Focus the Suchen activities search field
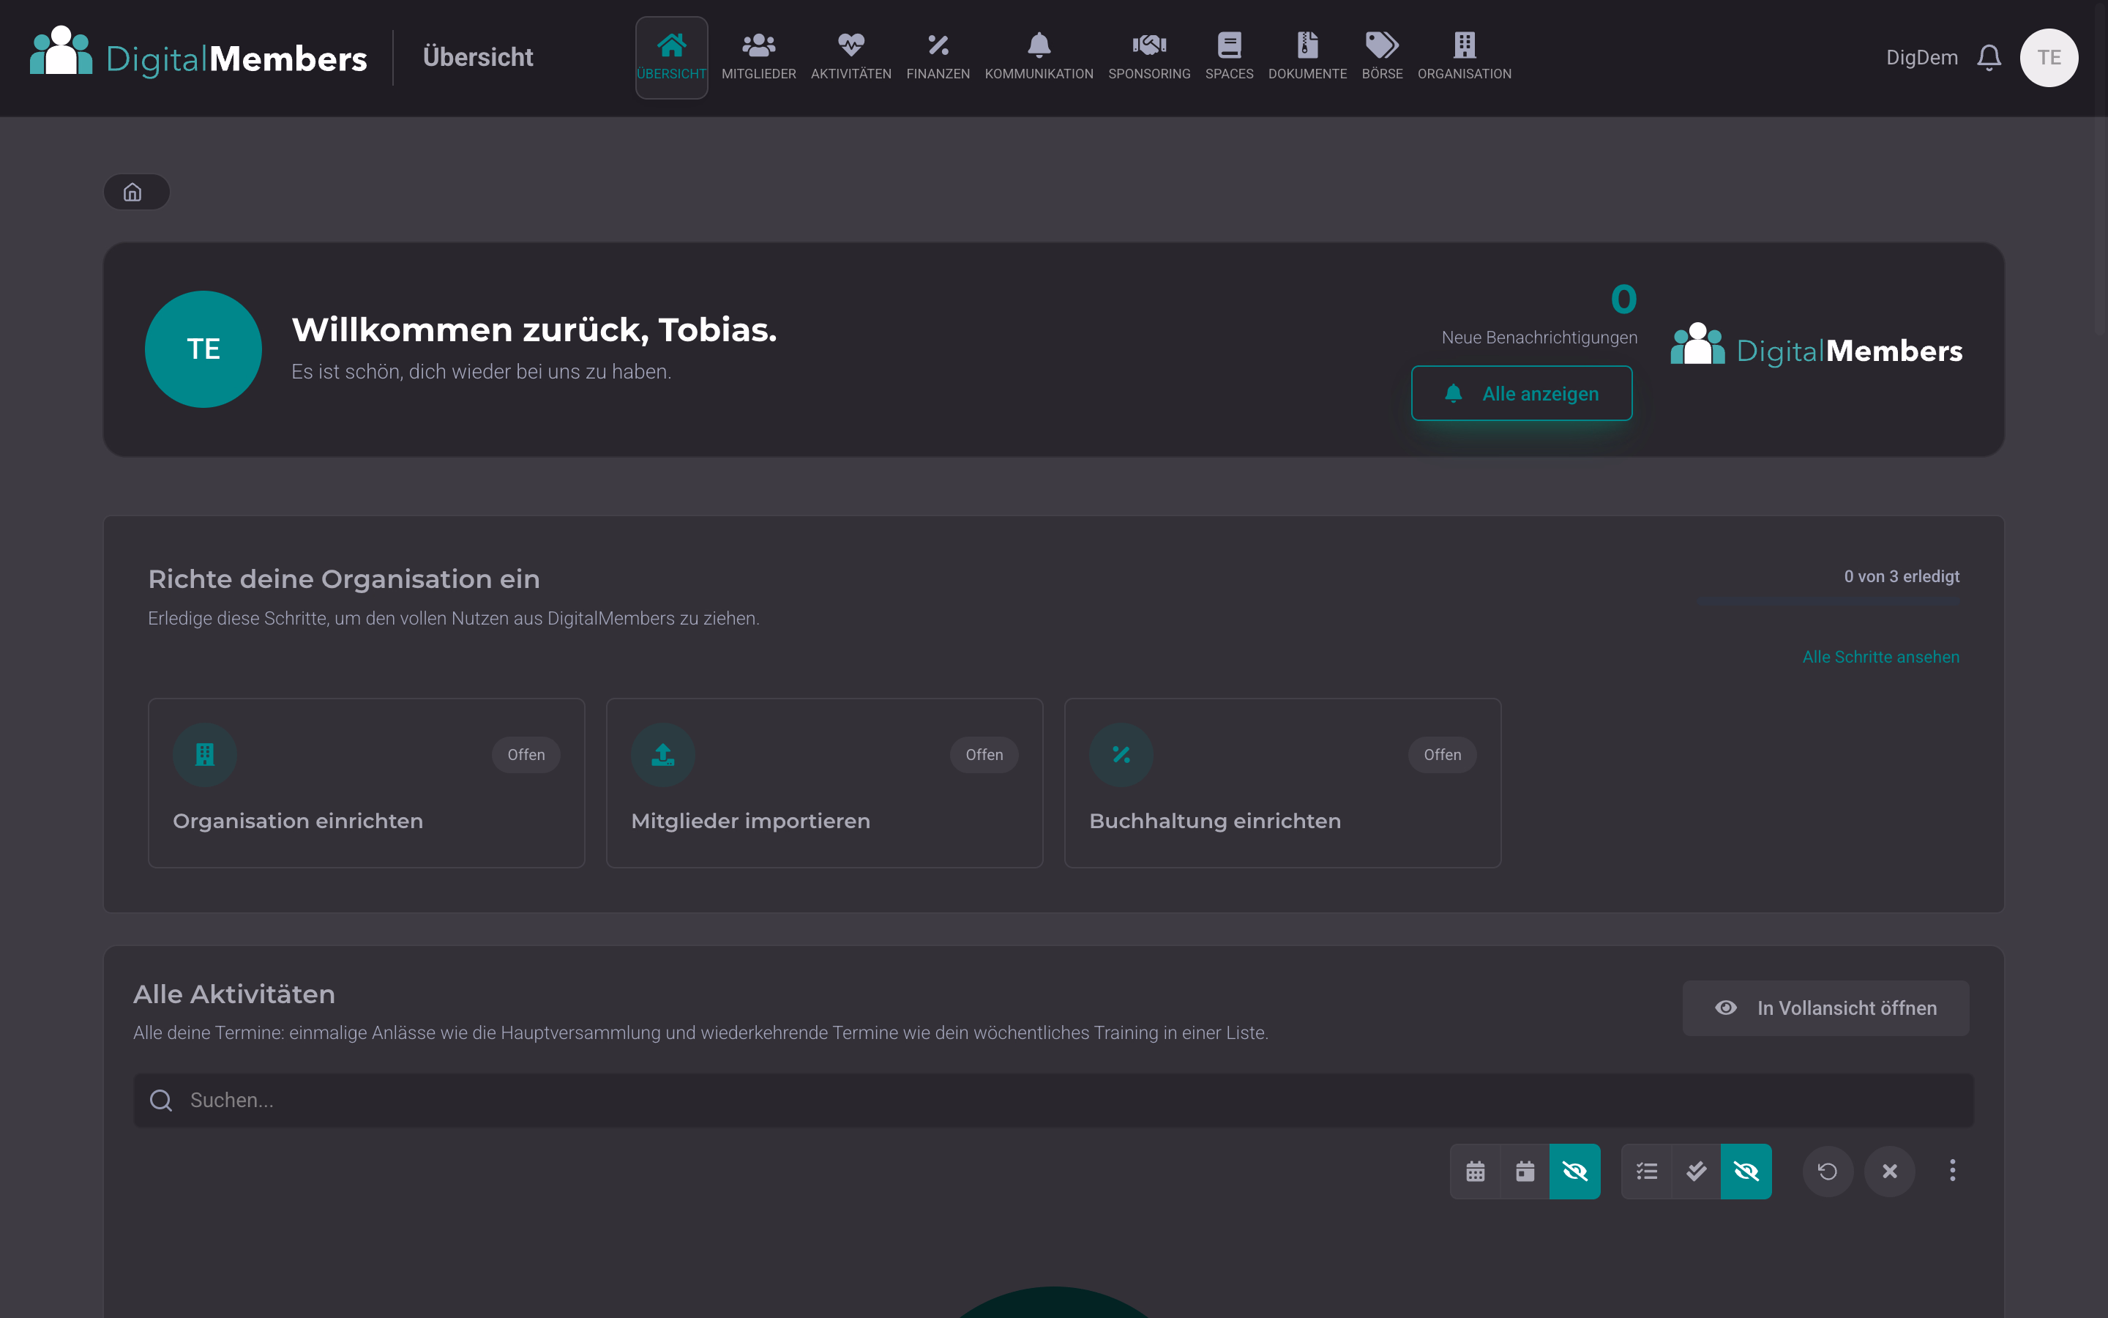 [x=1053, y=1100]
